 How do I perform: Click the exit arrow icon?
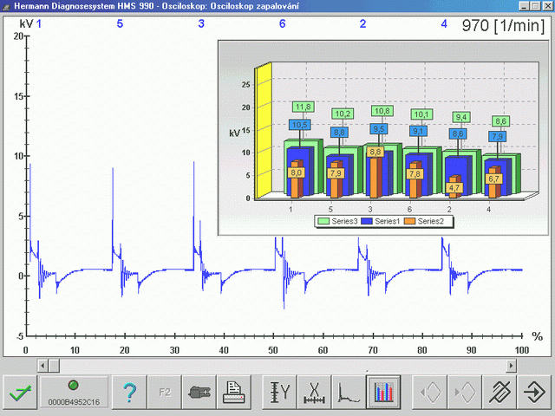(x=534, y=393)
